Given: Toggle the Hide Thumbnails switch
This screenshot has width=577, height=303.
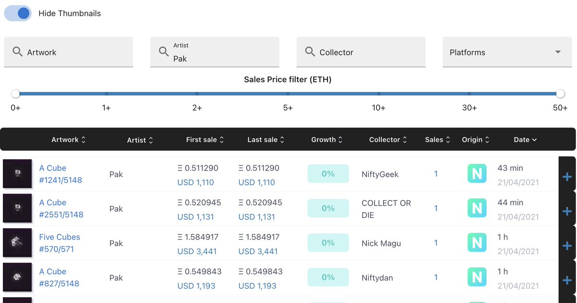Looking at the screenshot, I should tap(18, 13).
